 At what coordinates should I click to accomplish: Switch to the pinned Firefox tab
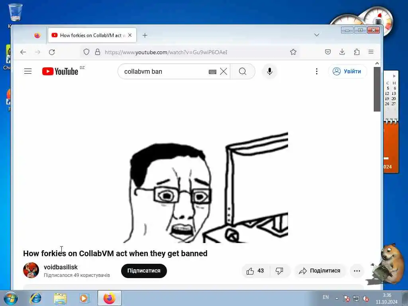37,35
